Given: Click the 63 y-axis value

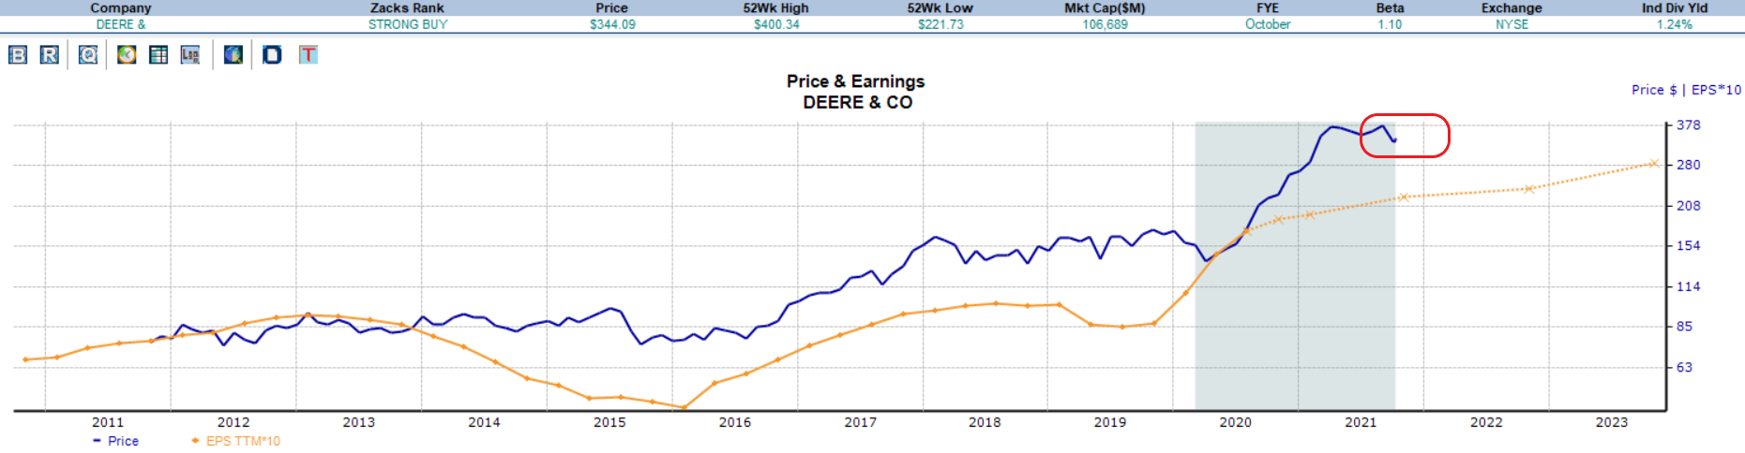Looking at the screenshot, I should click(x=1685, y=367).
